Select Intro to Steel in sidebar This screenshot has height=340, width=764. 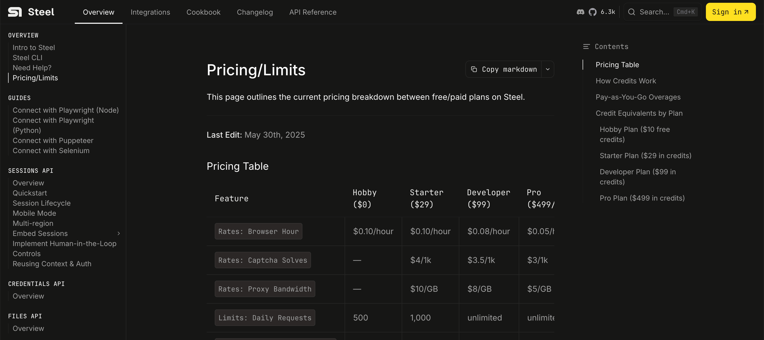click(34, 47)
